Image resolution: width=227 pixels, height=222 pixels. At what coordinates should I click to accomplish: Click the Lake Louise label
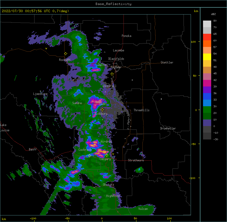tap(5, 128)
